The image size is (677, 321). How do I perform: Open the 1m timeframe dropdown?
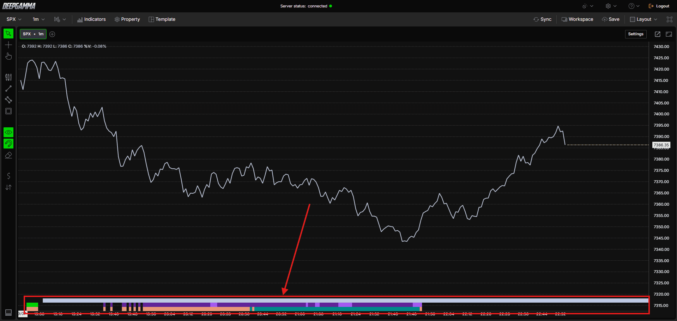(38, 19)
